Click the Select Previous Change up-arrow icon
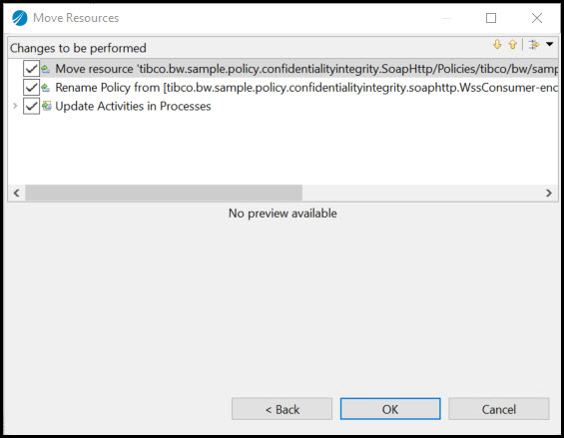 512,45
